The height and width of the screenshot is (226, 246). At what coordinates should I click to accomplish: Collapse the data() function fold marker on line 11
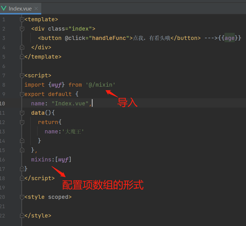pos(22,113)
